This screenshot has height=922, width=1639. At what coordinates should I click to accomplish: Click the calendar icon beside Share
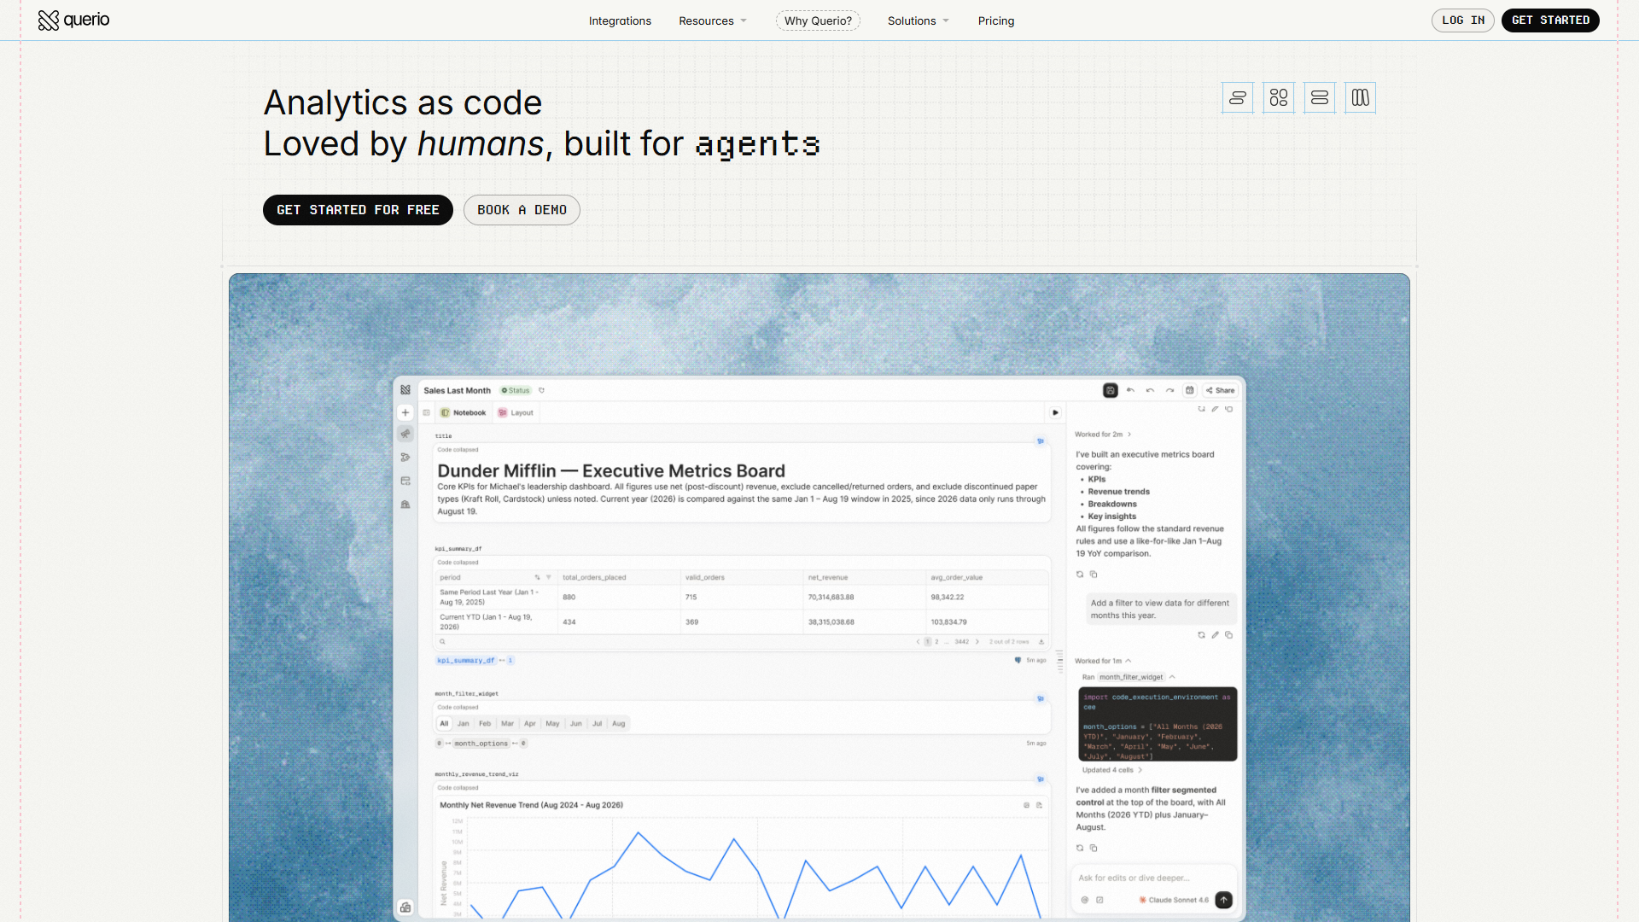point(1190,390)
